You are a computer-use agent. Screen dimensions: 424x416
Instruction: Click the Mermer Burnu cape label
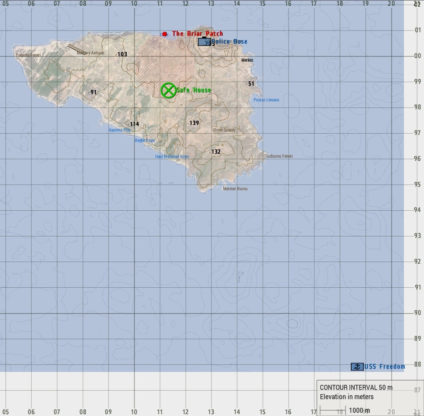(235, 189)
